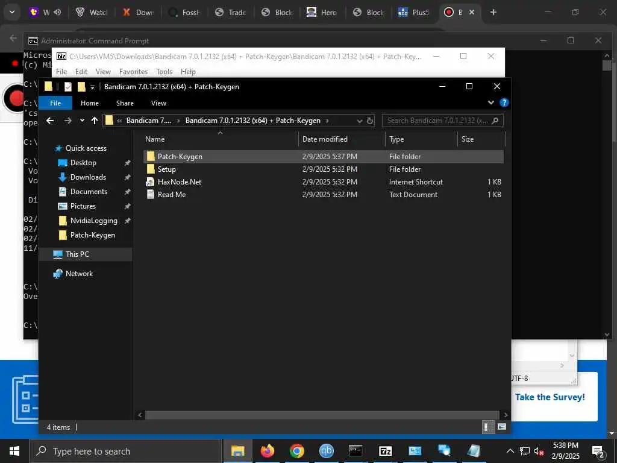Click the Search Bandicam folder box
The image size is (617, 463).
point(442,121)
